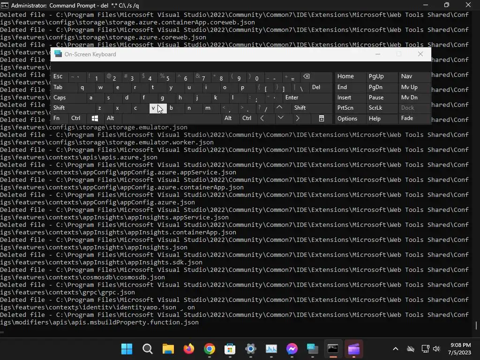Click the Nav key

click(x=414, y=76)
